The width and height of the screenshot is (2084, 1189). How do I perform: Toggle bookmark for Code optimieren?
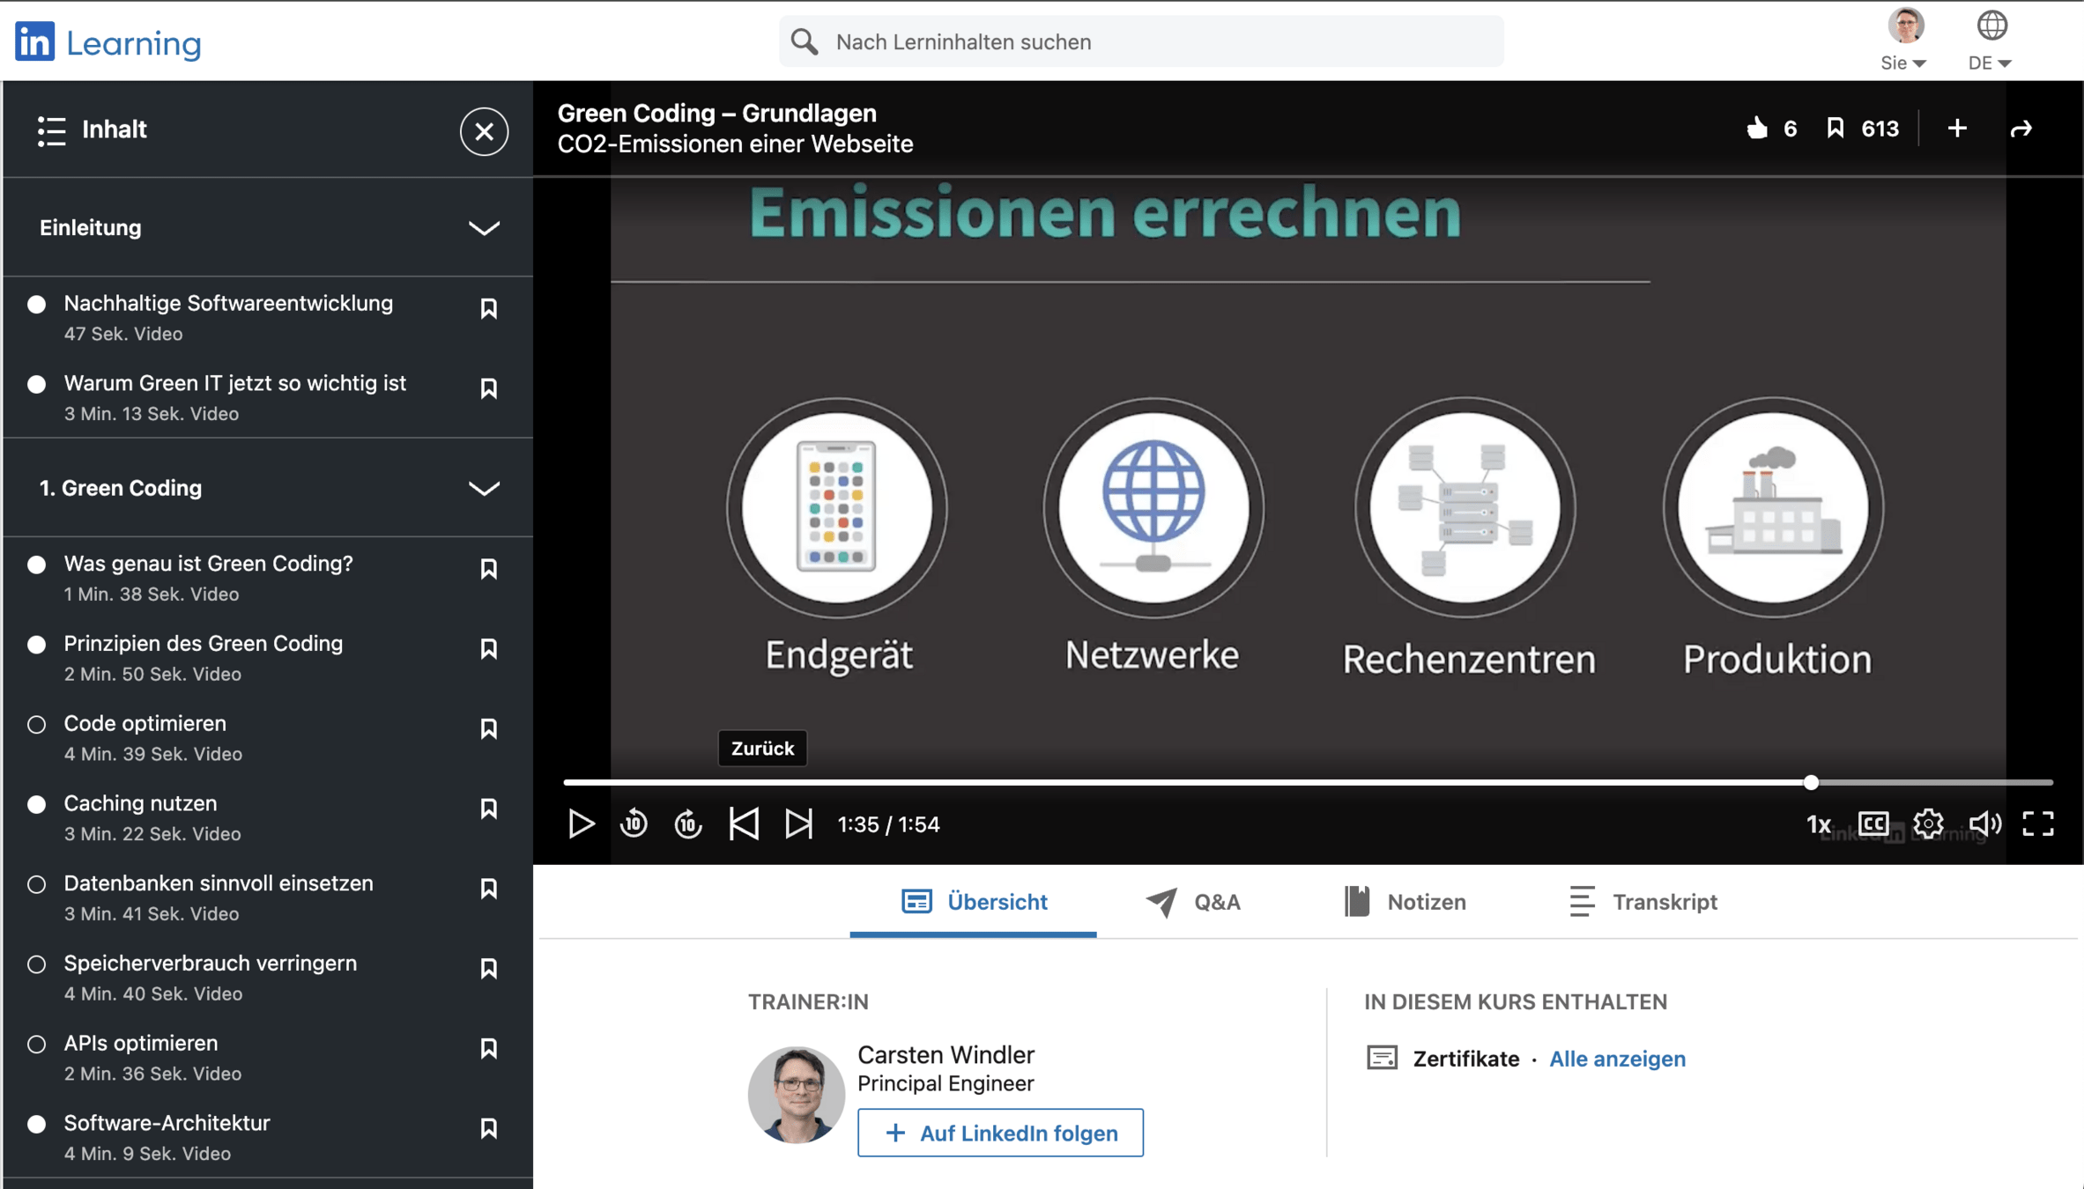(x=488, y=728)
